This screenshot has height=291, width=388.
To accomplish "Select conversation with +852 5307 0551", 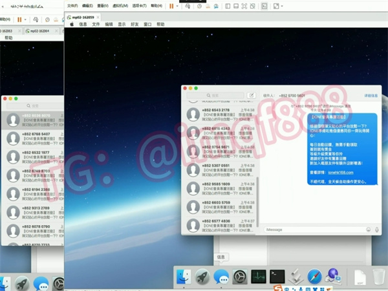I will (221, 168).
